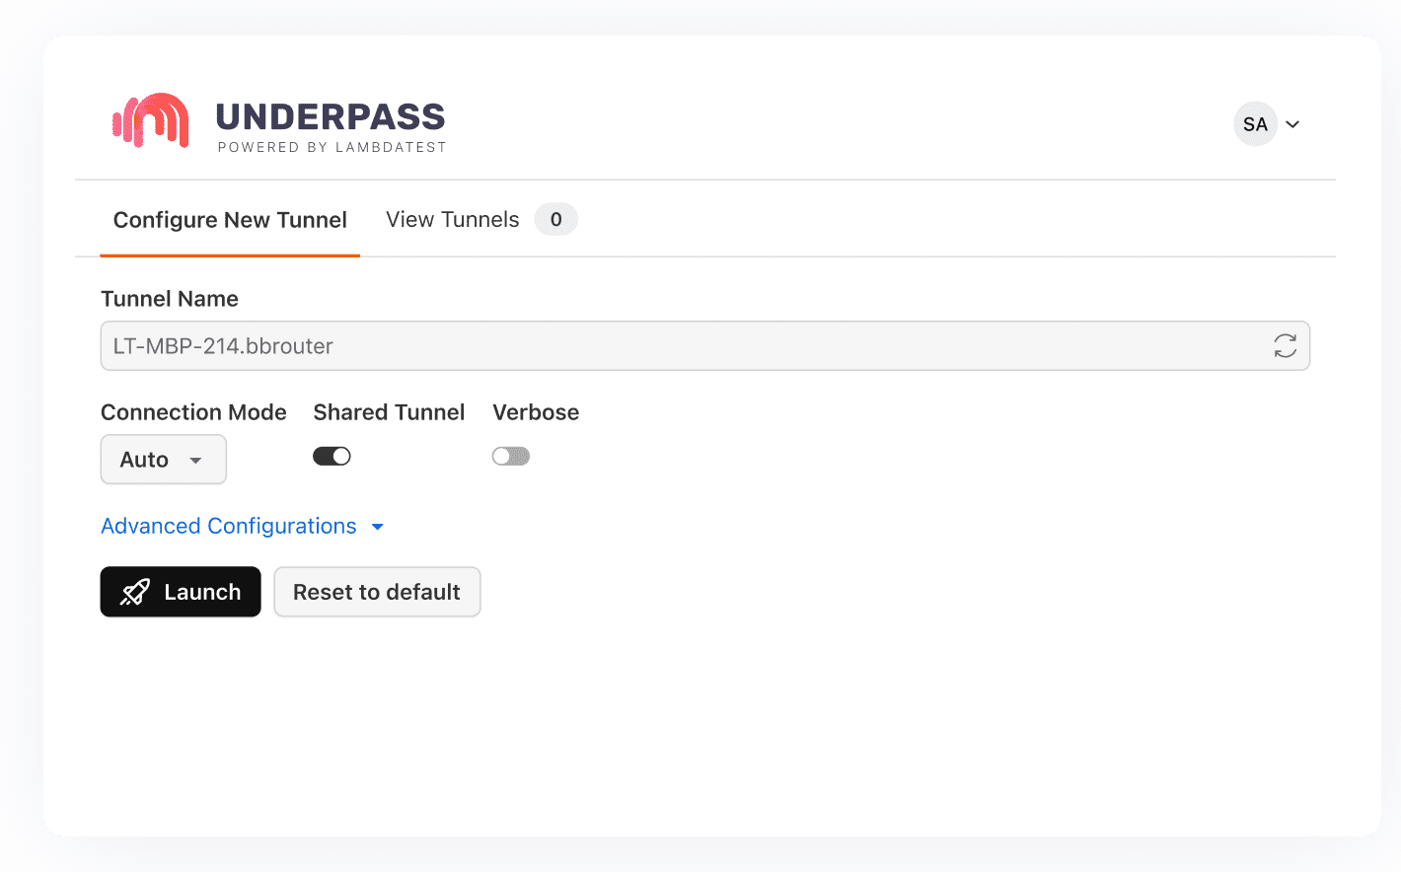This screenshot has width=1401, height=872.
Task: Click the rocket icon on the Launch button
Action: point(134,592)
